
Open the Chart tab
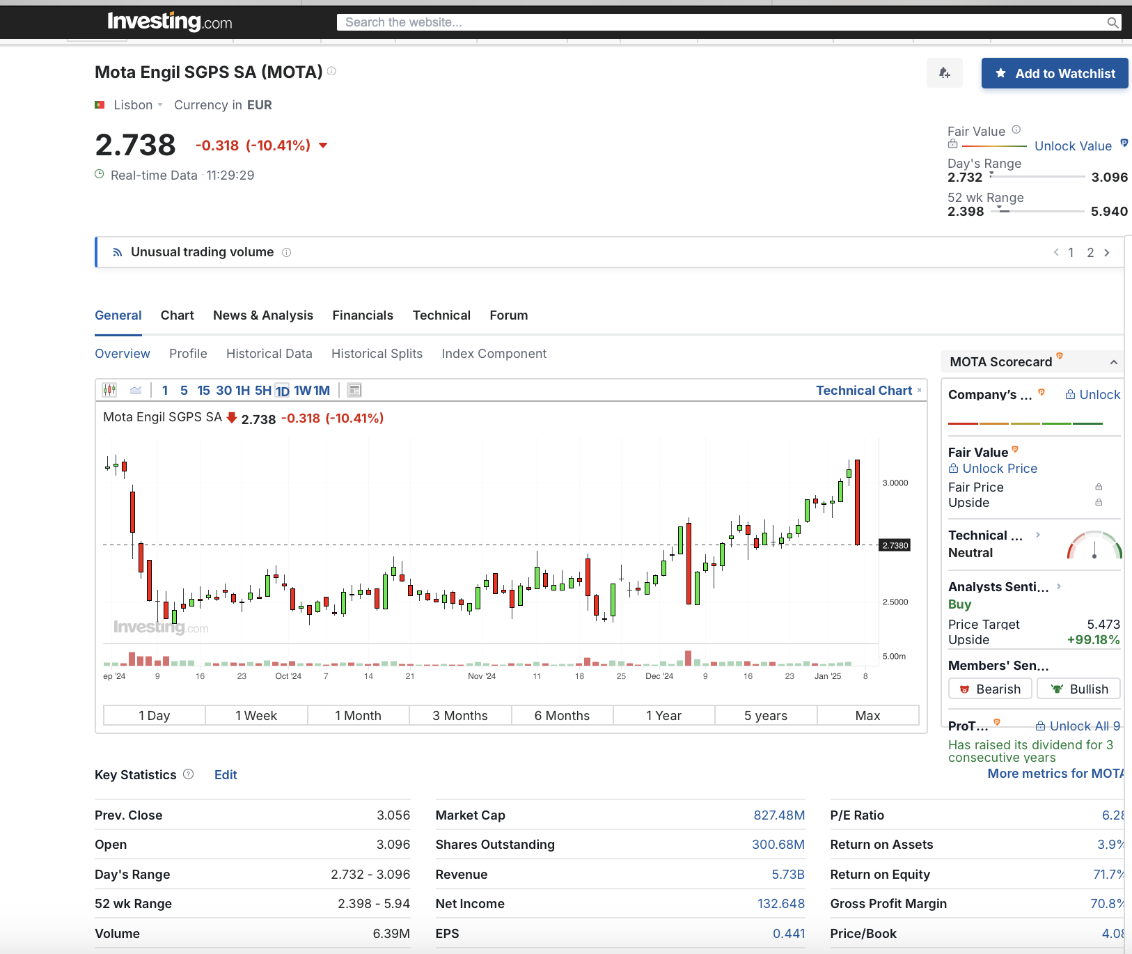(x=178, y=315)
